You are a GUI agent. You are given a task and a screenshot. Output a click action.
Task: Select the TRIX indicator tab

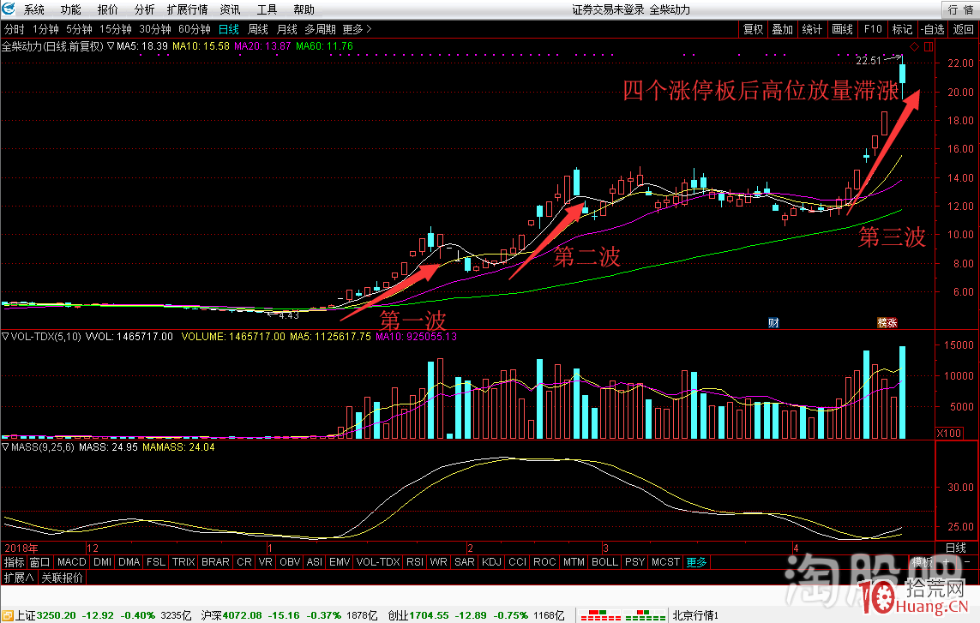tap(183, 562)
